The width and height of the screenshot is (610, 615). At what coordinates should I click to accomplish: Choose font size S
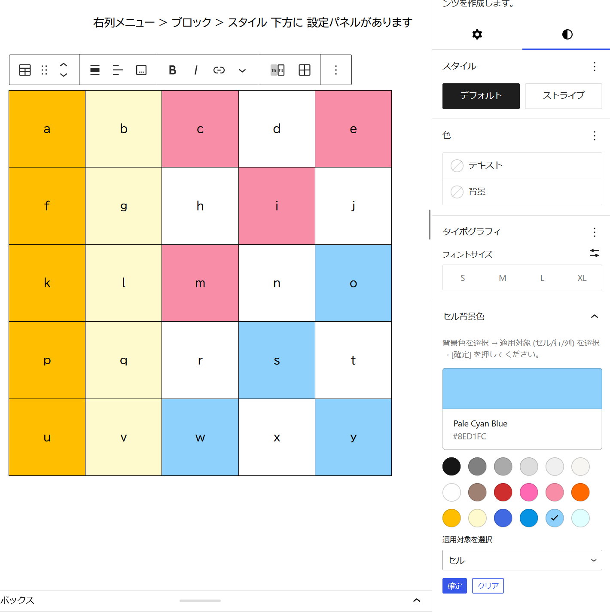coord(463,278)
